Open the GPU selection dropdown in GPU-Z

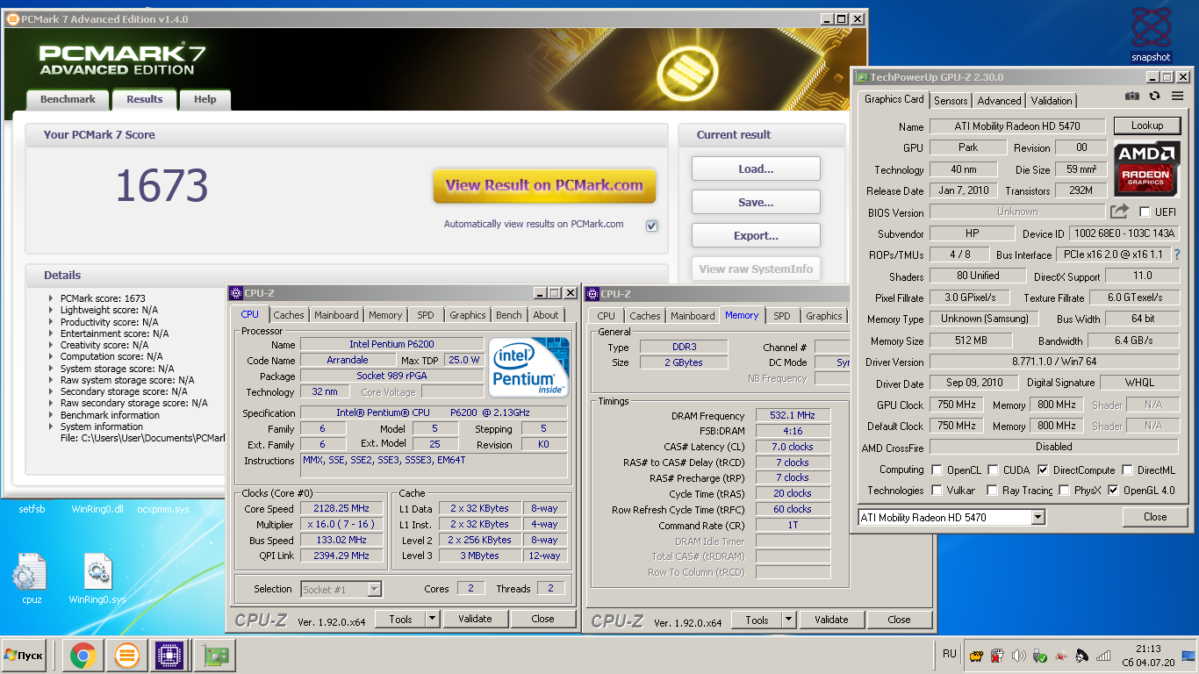[x=1038, y=518]
